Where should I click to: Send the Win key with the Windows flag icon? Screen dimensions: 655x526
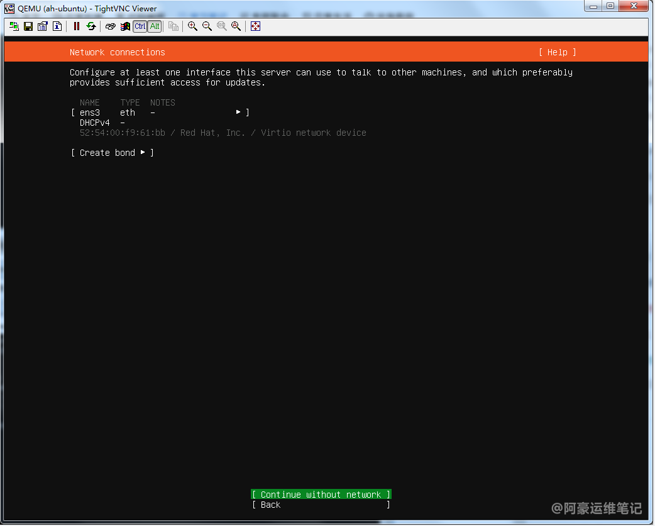125,26
